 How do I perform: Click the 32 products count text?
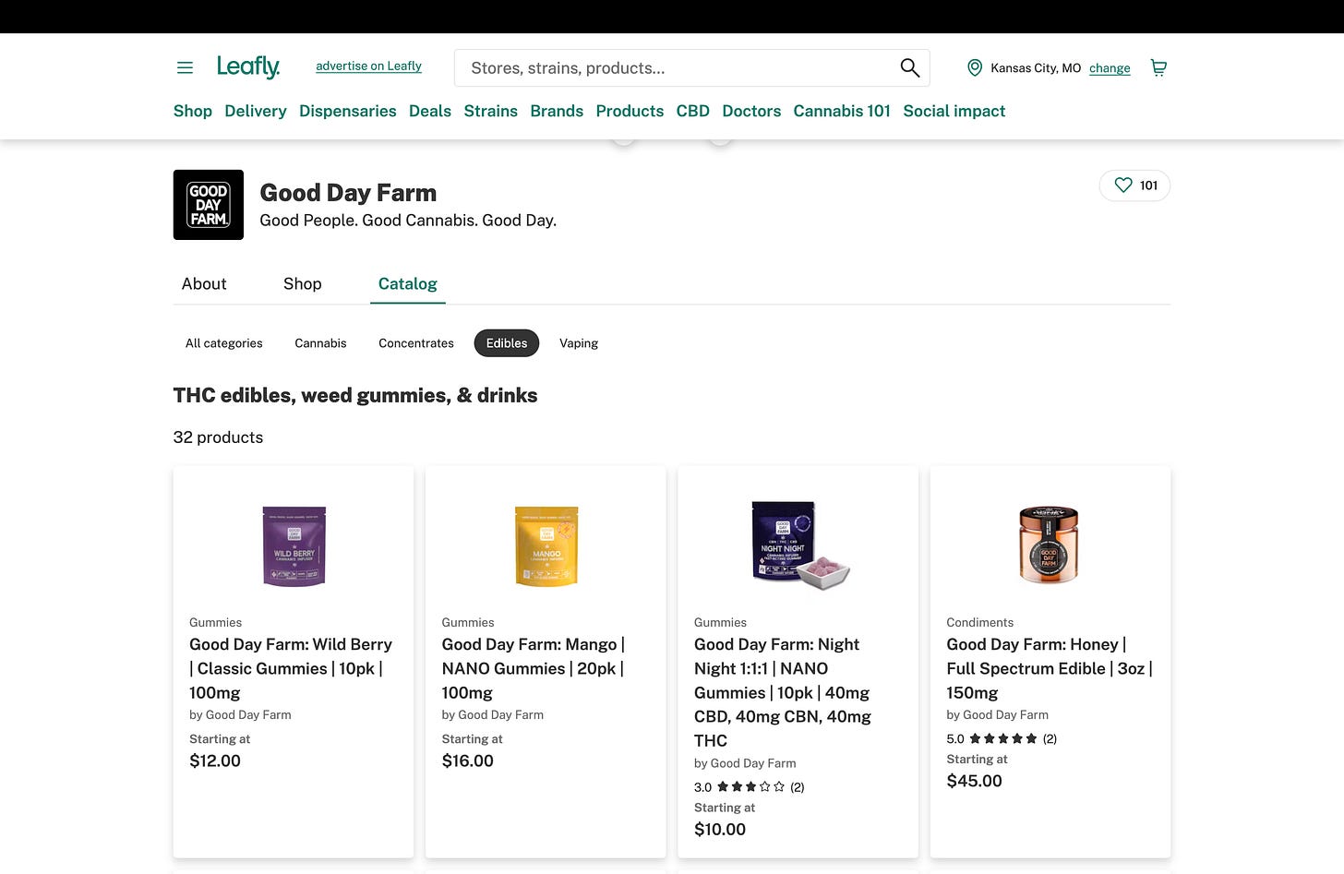click(218, 437)
